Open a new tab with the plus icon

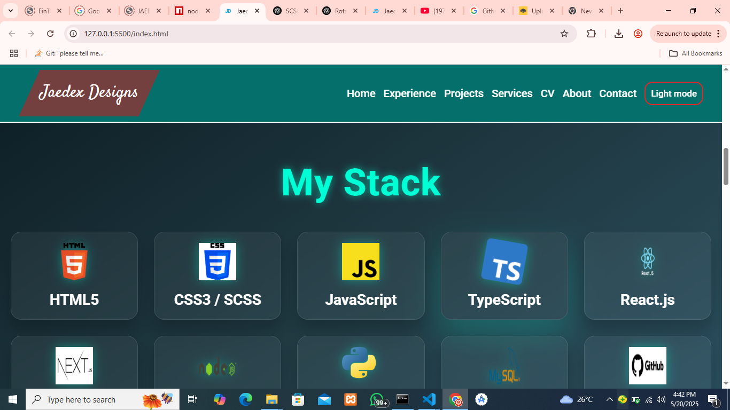(x=620, y=11)
